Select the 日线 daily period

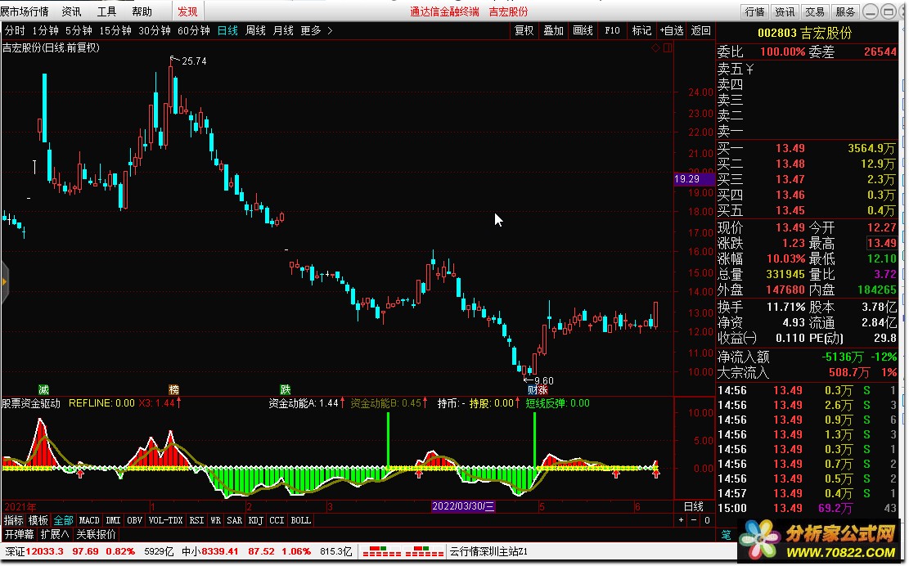(227, 31)
